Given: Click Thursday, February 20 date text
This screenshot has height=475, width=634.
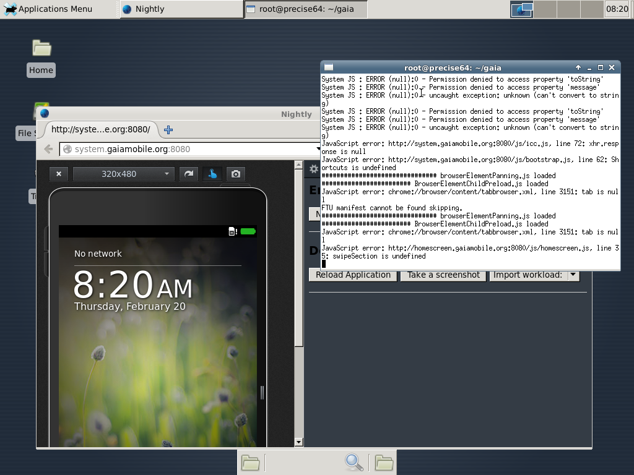Looking at the screenshot, I should pos(130,307).
